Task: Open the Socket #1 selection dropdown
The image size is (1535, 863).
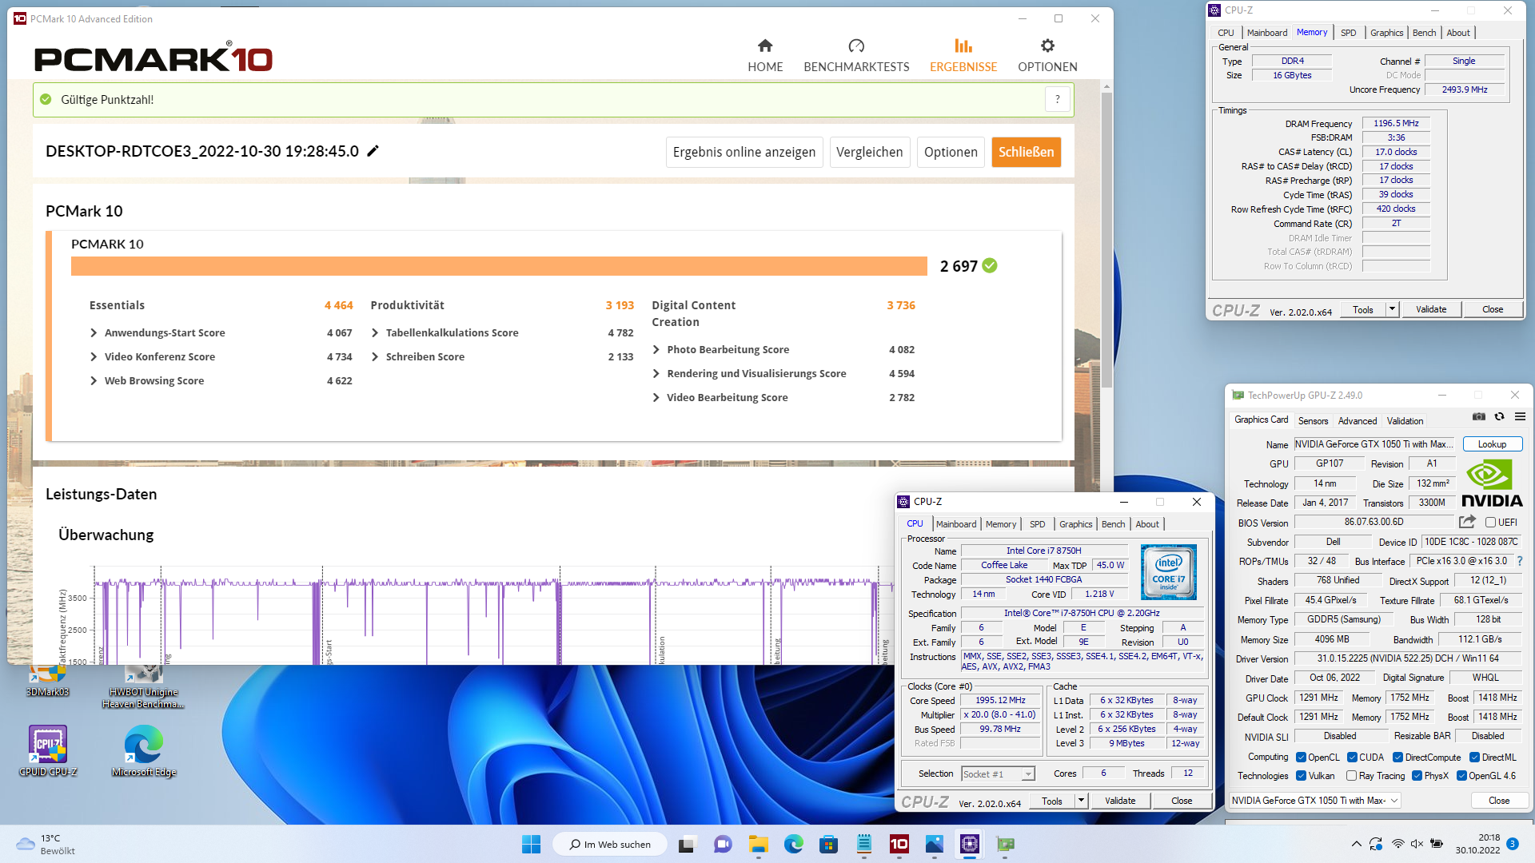Action: pyautogui.click(x=998, y=774)
